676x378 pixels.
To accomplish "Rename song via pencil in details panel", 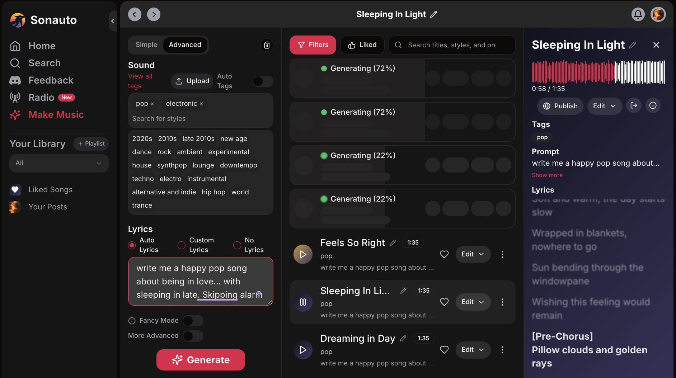I will [633, 45].
